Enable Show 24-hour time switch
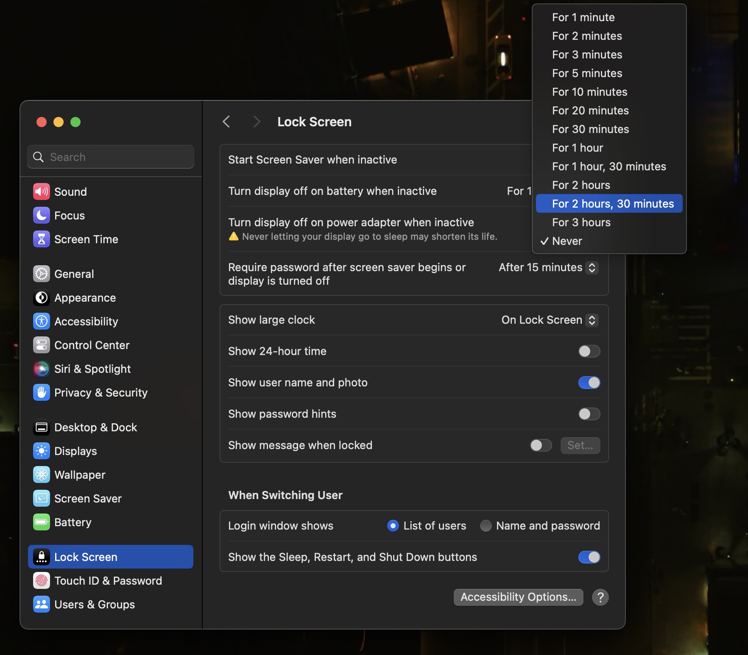This screenshot has height=655, width=748. 589,351
